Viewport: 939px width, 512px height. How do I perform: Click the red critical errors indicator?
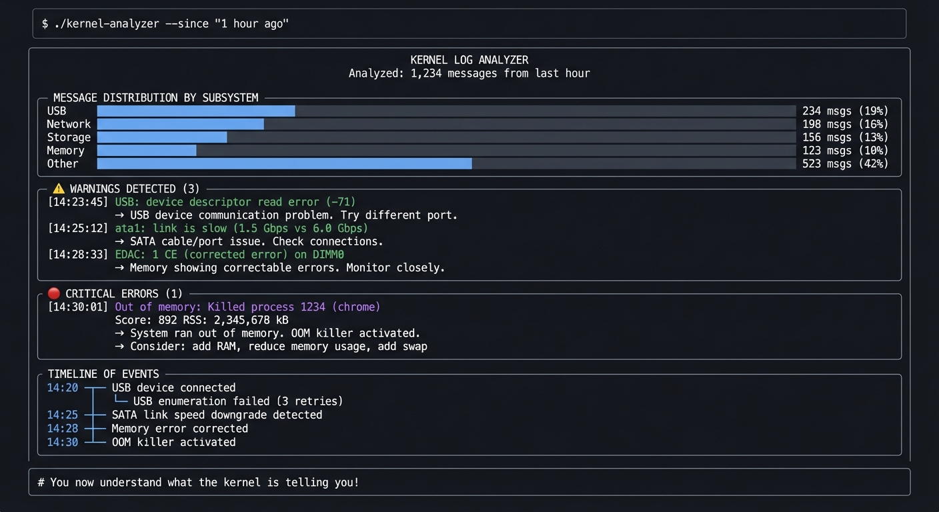53,293
